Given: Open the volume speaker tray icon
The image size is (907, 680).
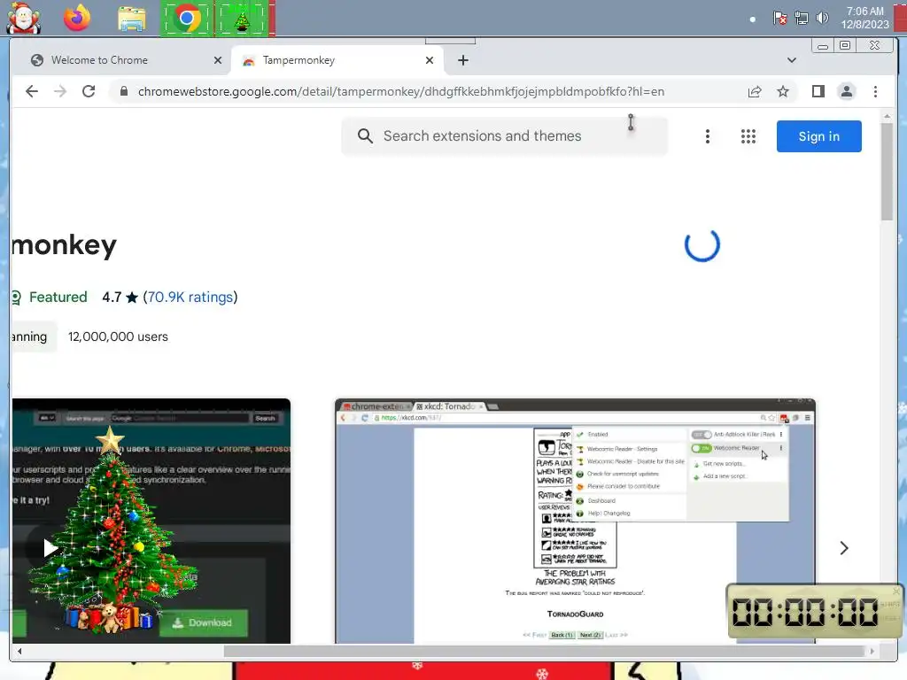Looking at the screenshot, I should pyautogui.click(x=822, y=19).
